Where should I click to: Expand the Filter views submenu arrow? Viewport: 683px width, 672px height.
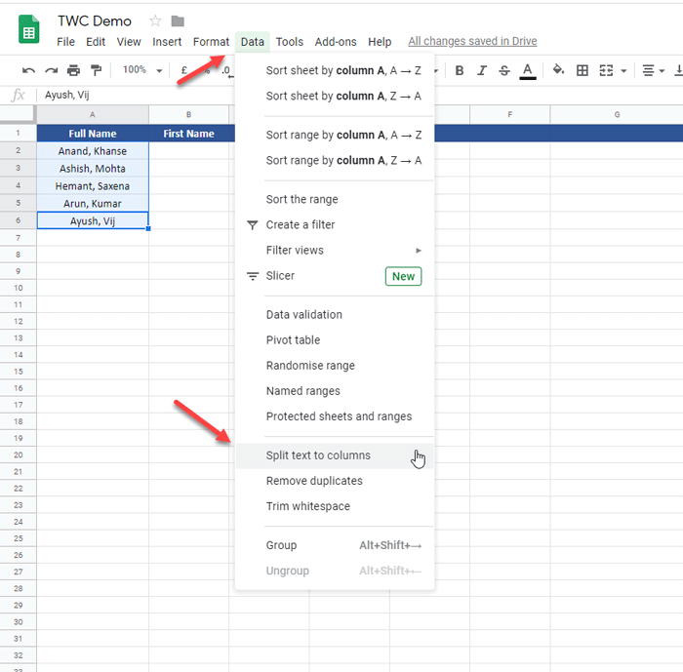pos(419,251)
